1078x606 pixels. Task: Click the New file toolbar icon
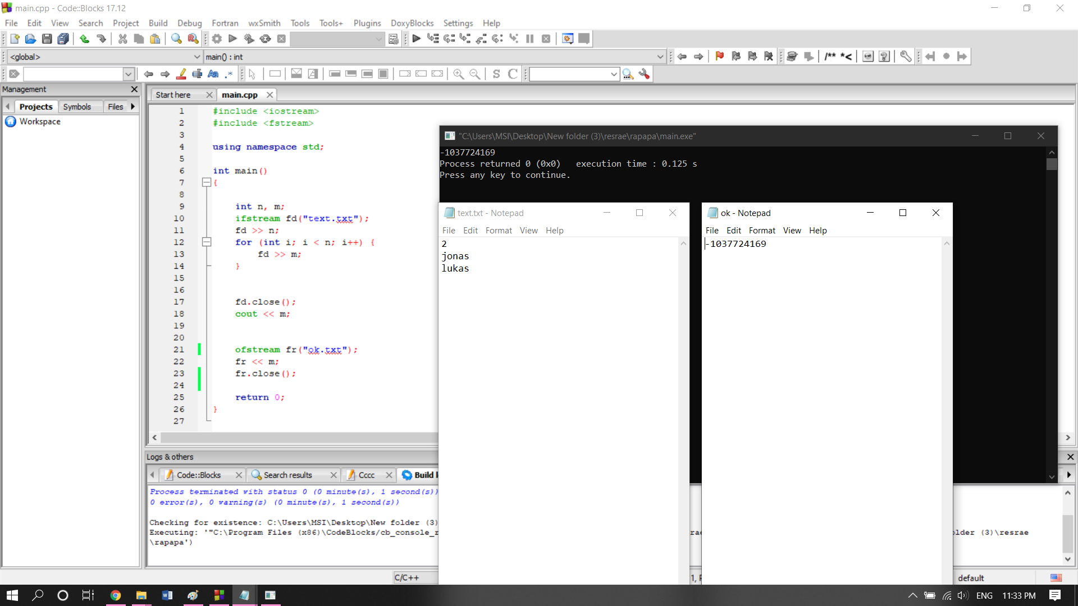point(15,39)
